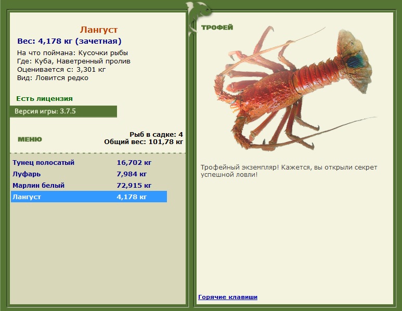Click the ТРОФЕЙ heading
402x311 pixels.
[217, 28]
